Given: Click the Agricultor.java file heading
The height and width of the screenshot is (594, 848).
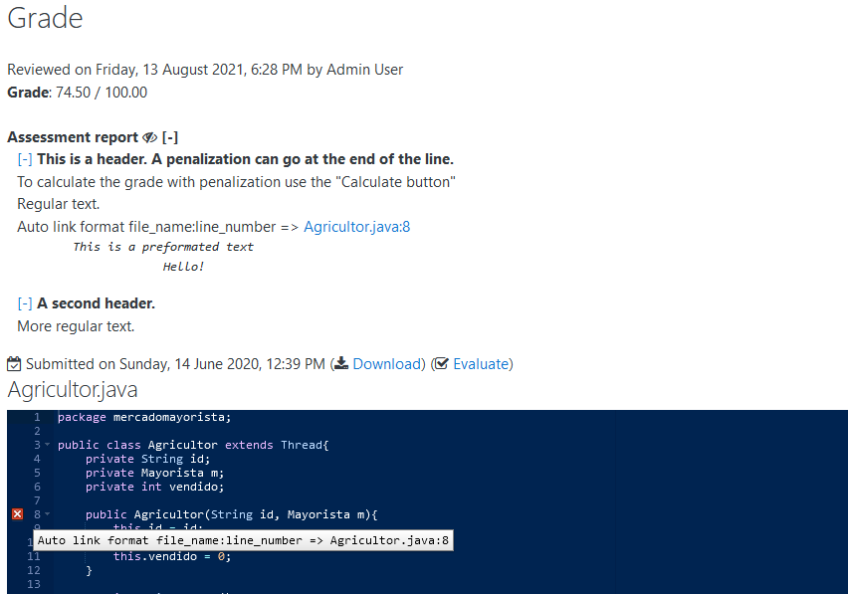Looking at the screenshot, I should (73, 390).
